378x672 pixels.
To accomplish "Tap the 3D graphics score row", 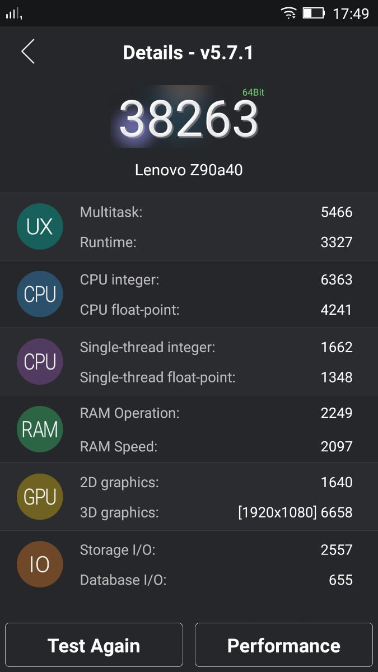I will point(216,512).
